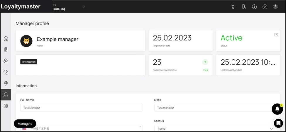Open the settings gear sidebar icon
This screenshot has height=132, width=286.
(x=6, y=106)
